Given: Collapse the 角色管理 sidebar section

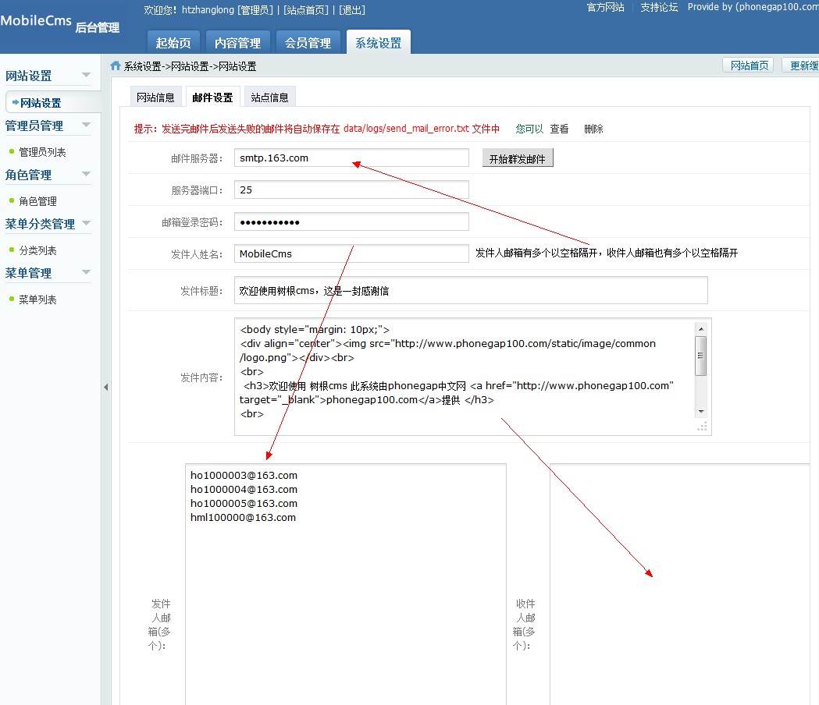Looking at the screenshot, I should pos(86,174).
